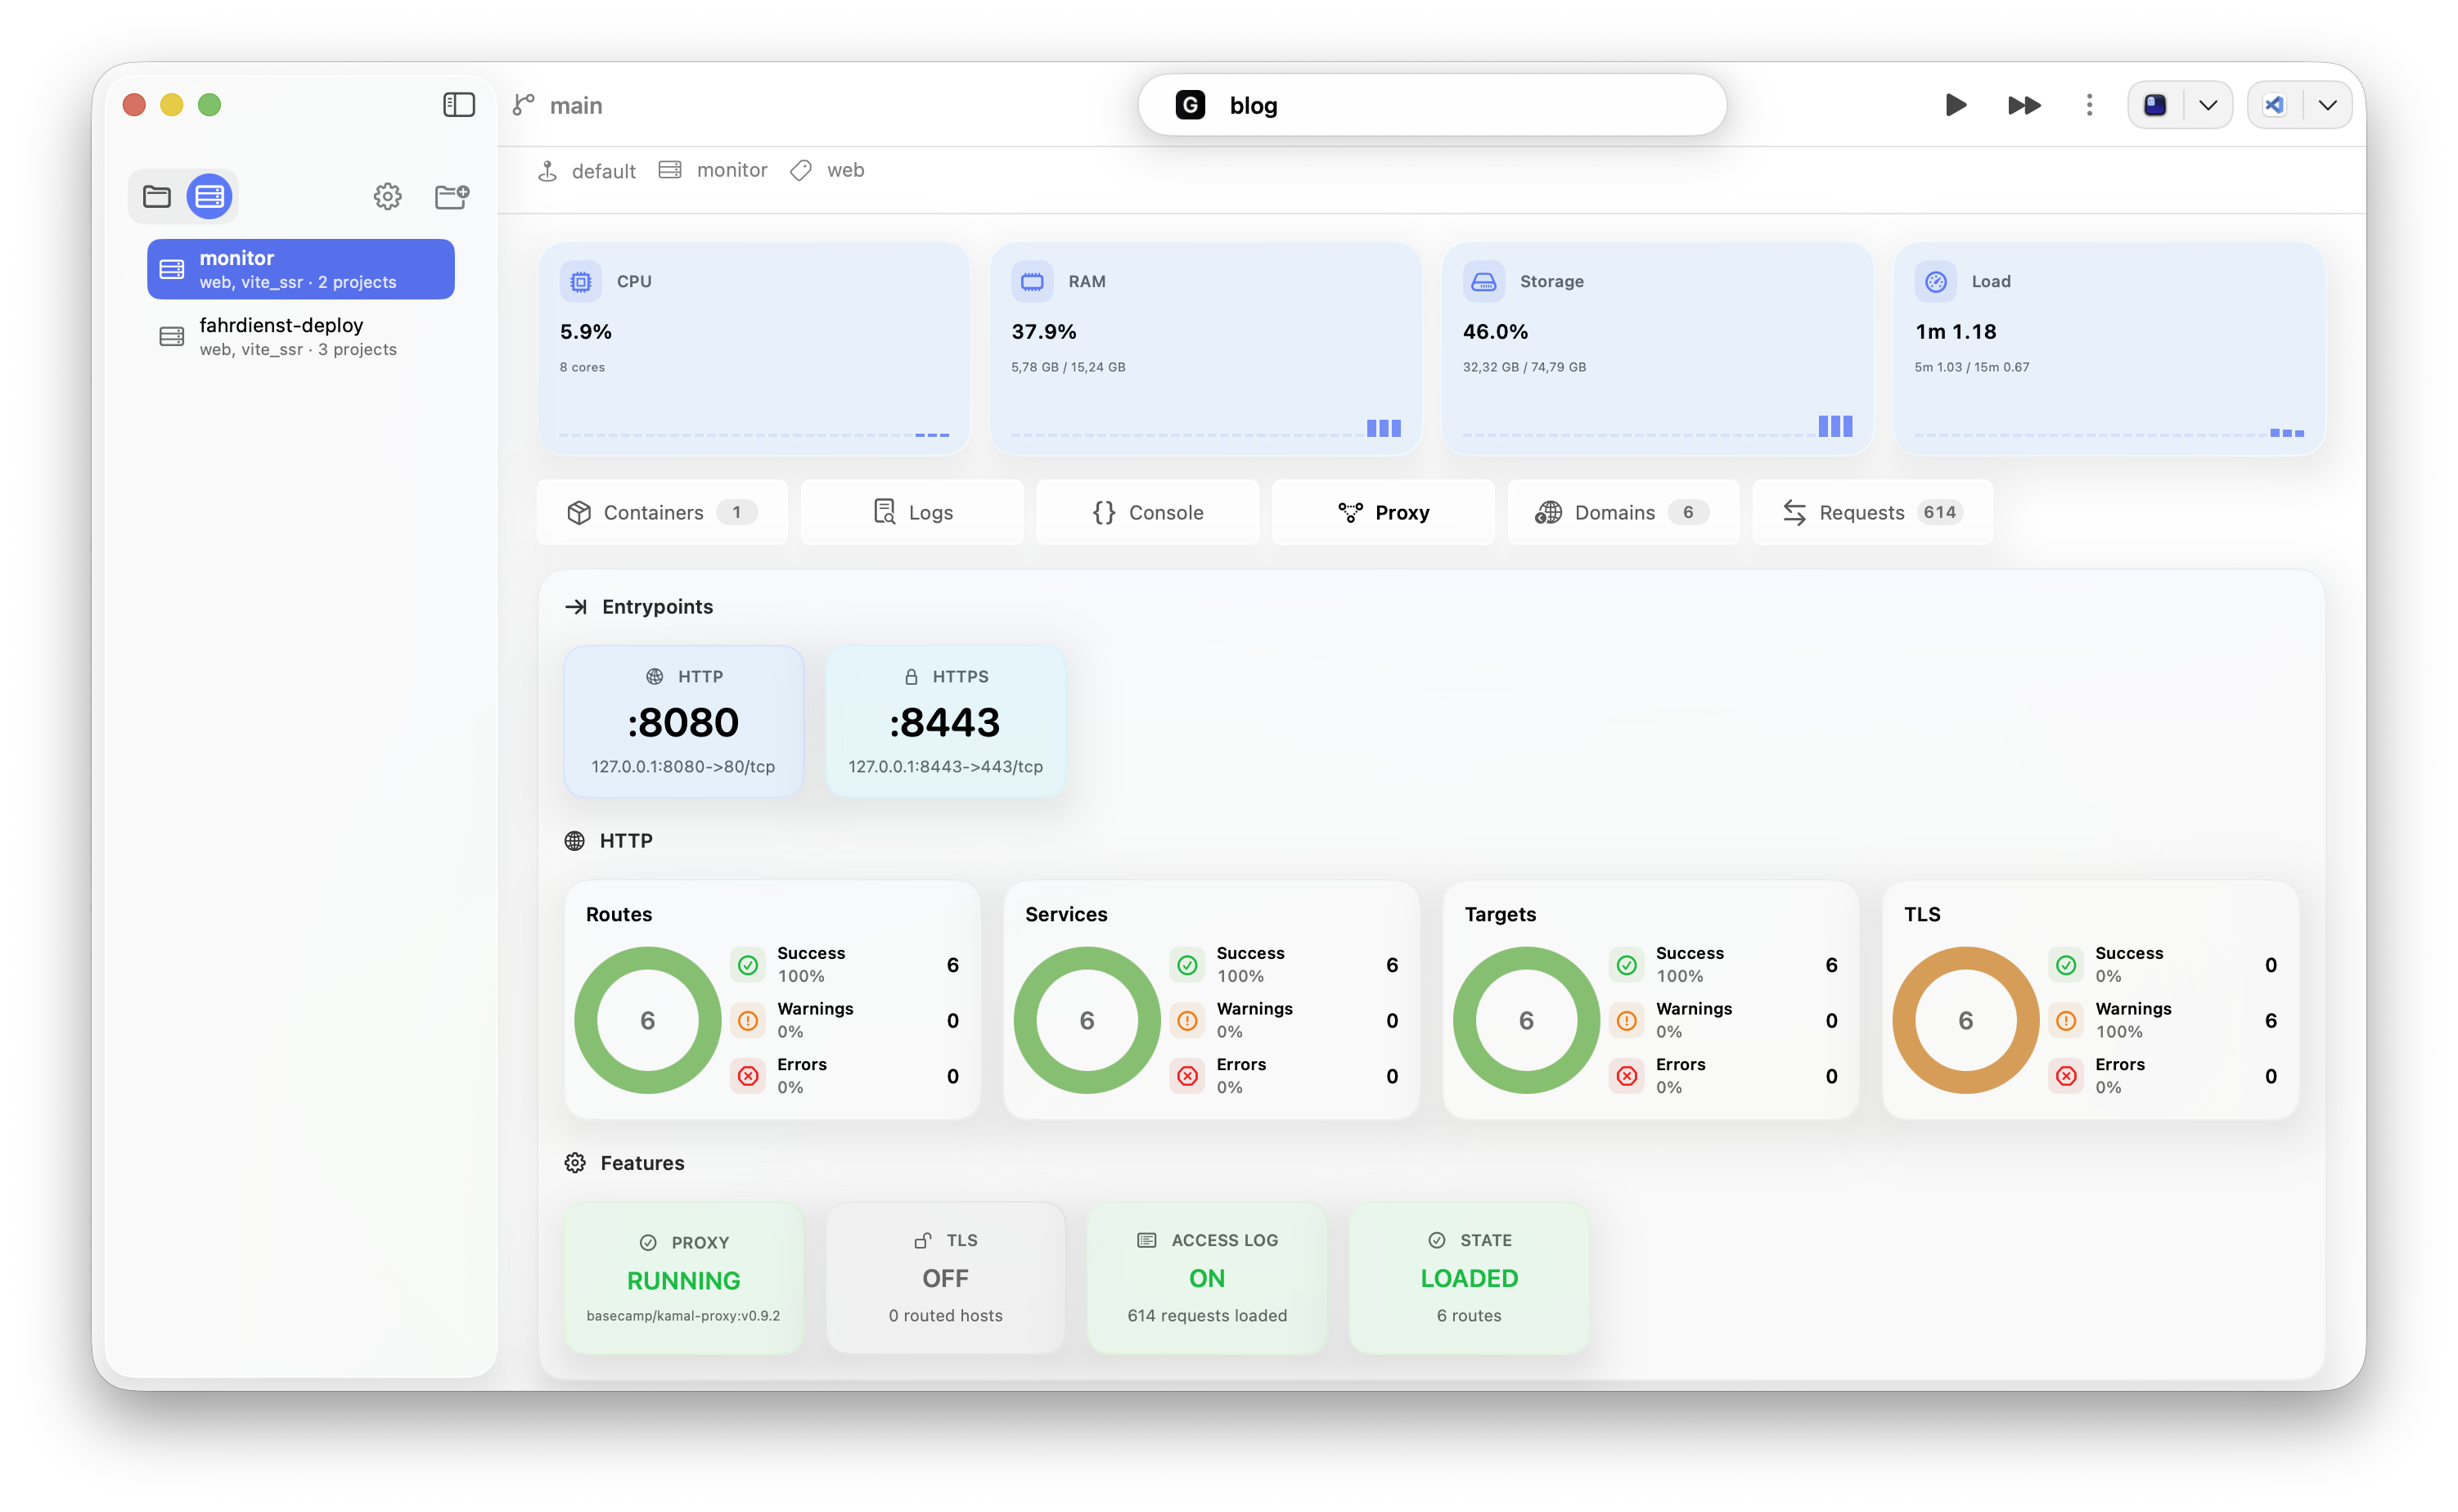Select the monitor server in sidebar

click(x=301, y=269)
